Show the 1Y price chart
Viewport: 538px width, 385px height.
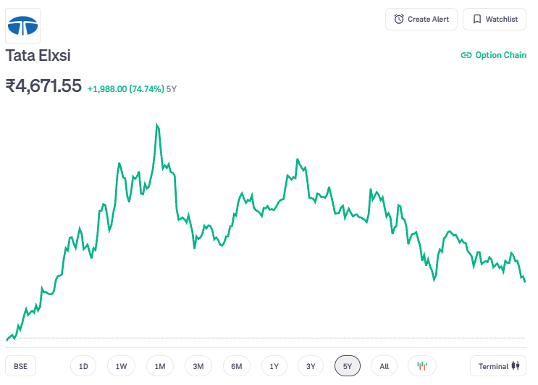(x=274, y=366)
